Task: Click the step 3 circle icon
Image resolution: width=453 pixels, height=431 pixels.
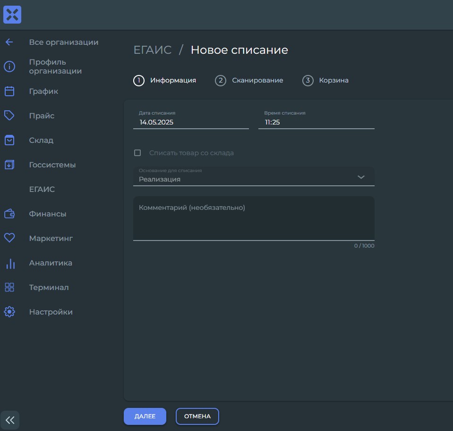Action: pyautogui.click(x=308, y=81)
